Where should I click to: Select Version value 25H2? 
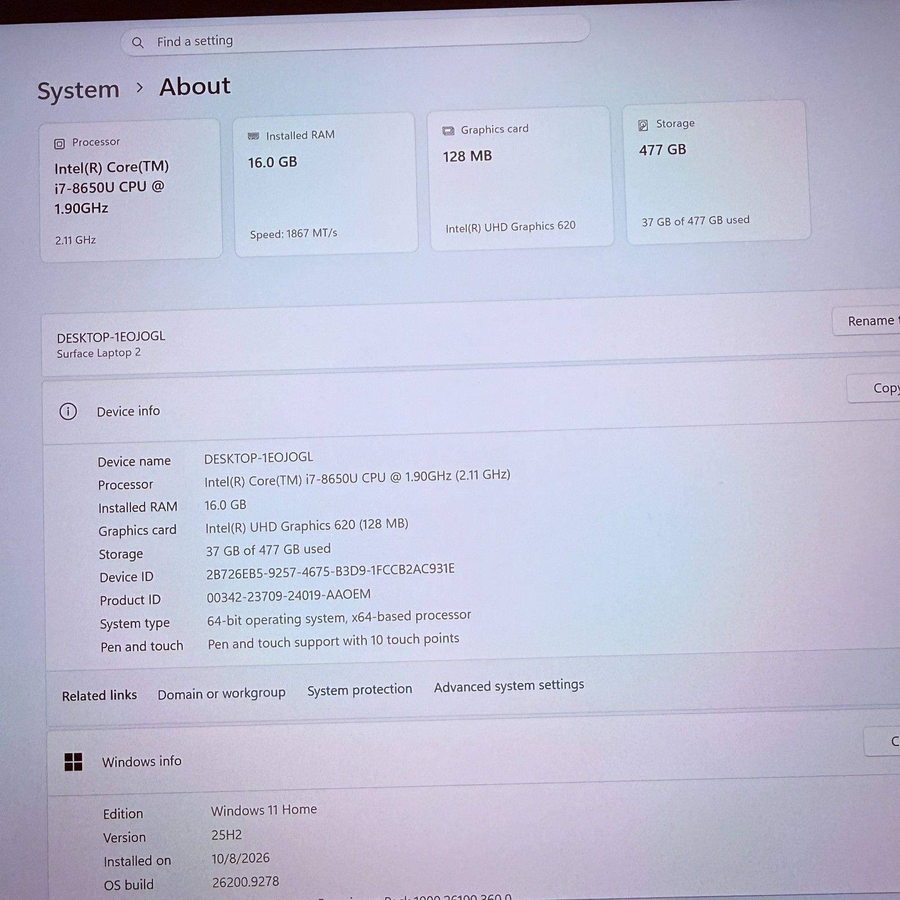click(227, 835)
